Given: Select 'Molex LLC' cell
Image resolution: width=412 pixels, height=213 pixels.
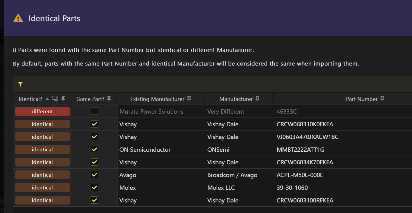Looking at the screenshot, I should (221, 188).
